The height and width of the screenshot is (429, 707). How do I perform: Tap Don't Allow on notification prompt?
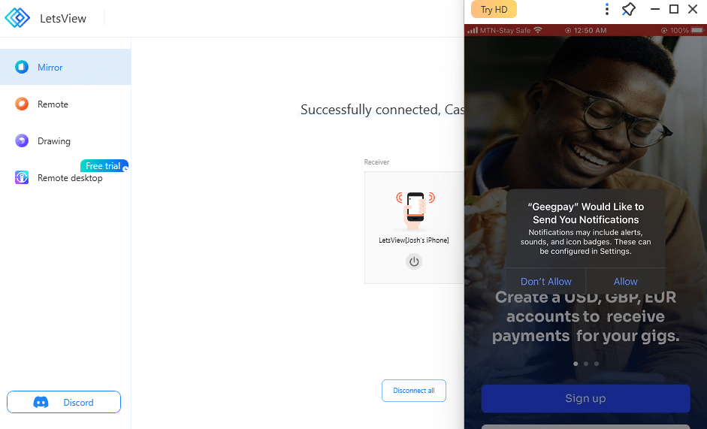(x=546, y=282)
